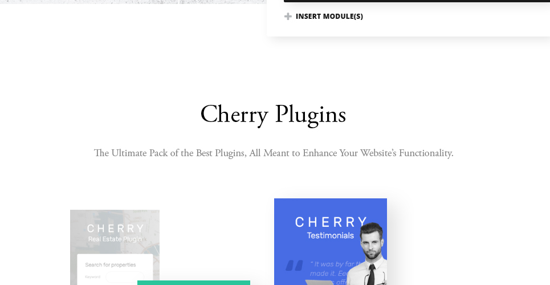Click the 'Testimonials' title on blue card
The height and width of the screenshot is (285, 550).
[331, 235]
